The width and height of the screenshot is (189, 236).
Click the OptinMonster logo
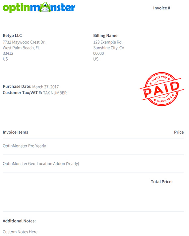tap(39, 7)
